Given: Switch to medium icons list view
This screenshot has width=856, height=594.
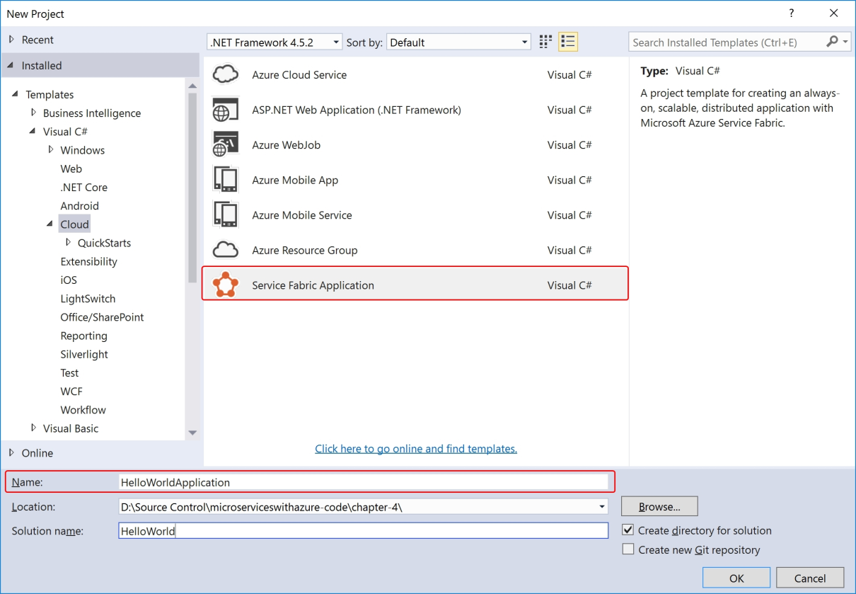Looking at the screenshot, I should point(568,42).
